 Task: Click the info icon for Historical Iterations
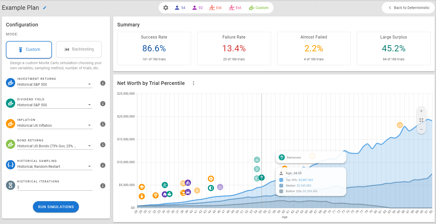(103, 186)
